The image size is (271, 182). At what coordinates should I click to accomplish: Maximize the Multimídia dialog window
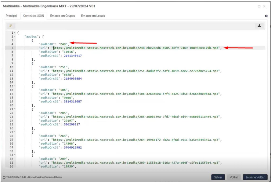pos(259,6)
